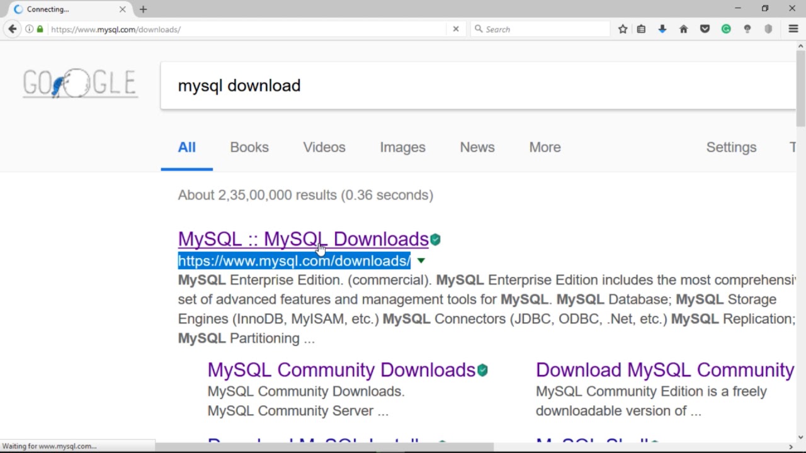Viewport: 806px width, 453px height.
Task: Click the horizontal scrollbar right arrow
Action: coord(791,447)
